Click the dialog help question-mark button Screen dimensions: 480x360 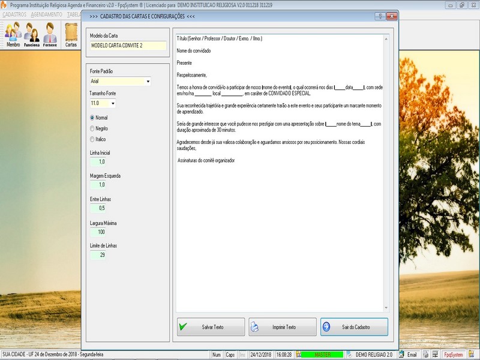pos(380,16)
